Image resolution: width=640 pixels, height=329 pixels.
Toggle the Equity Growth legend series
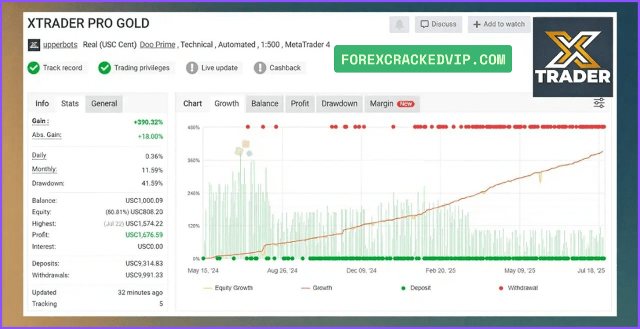[228, 288]
